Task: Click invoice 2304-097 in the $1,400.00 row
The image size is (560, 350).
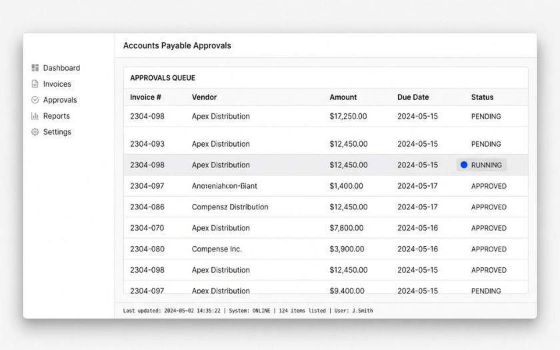Action: 147,186
